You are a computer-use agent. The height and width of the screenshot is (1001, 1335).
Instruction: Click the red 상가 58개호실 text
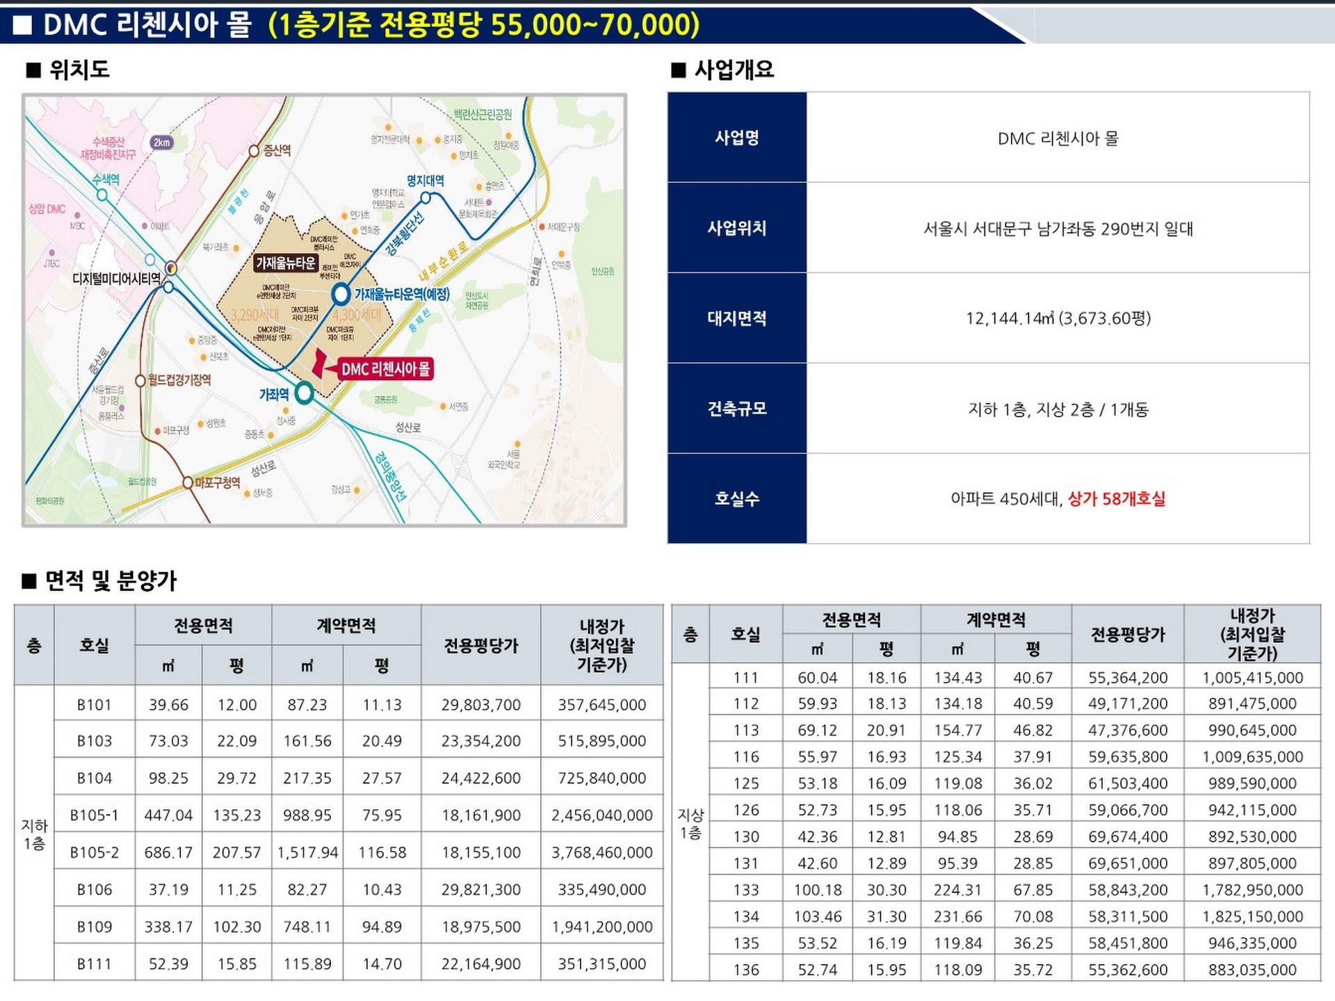coord(1116,498)
